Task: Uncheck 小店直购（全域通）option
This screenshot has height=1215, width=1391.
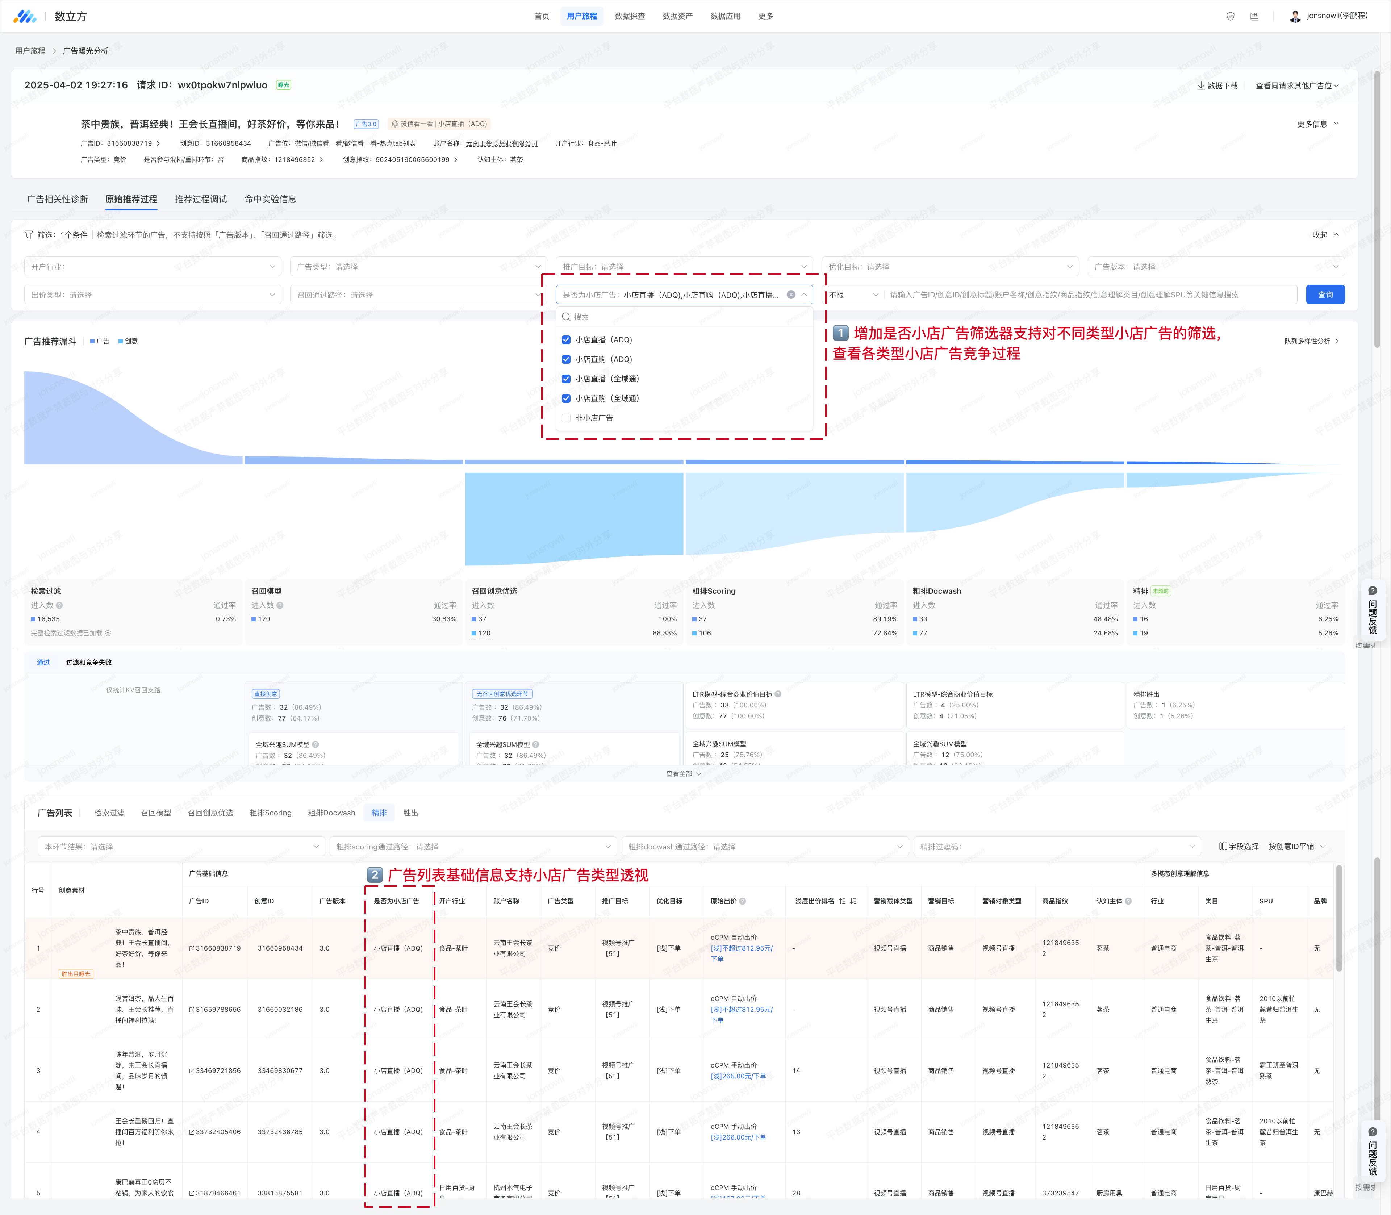Action: pos(566,399)
